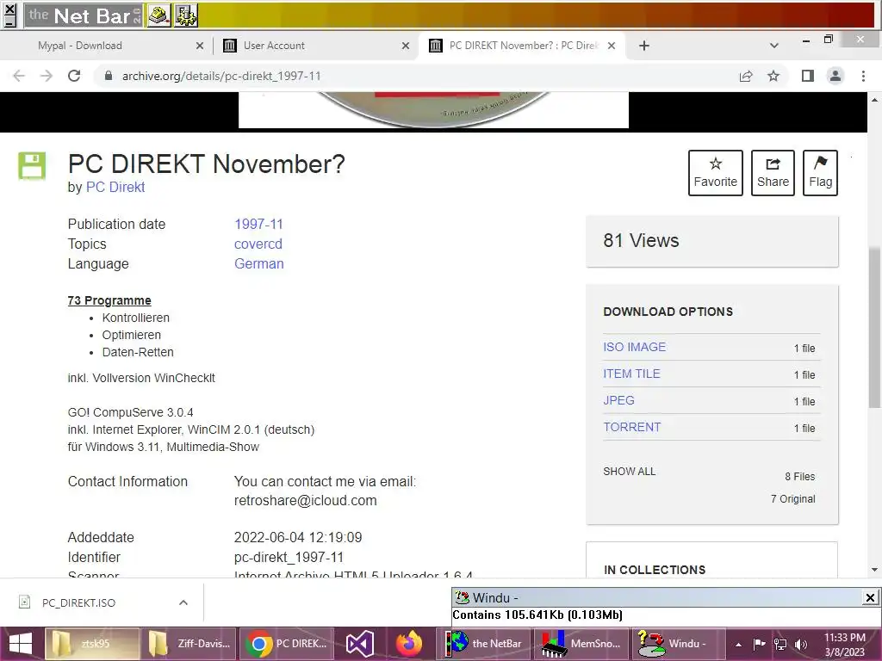
Task: Download the ISO IMAGE file
Action: coord(635,347)
